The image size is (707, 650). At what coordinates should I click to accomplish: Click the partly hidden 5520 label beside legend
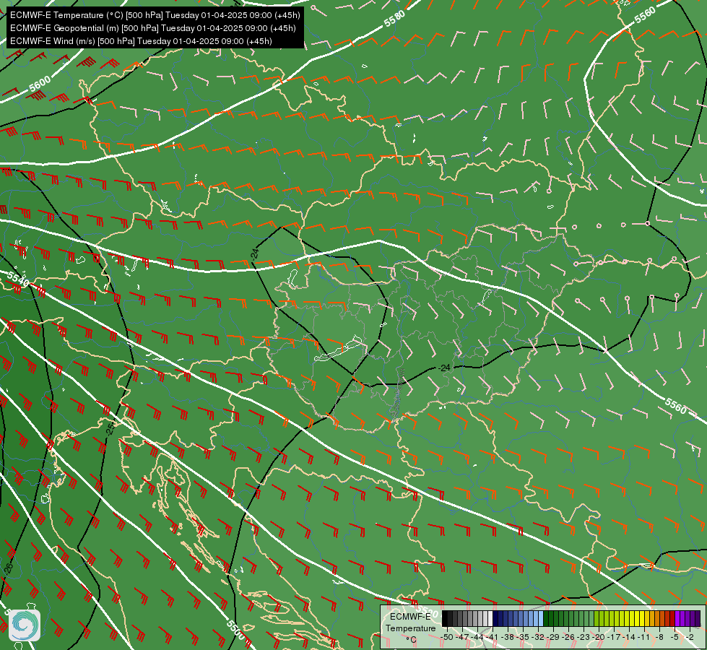pyautogui.click(x=428, y=612)
